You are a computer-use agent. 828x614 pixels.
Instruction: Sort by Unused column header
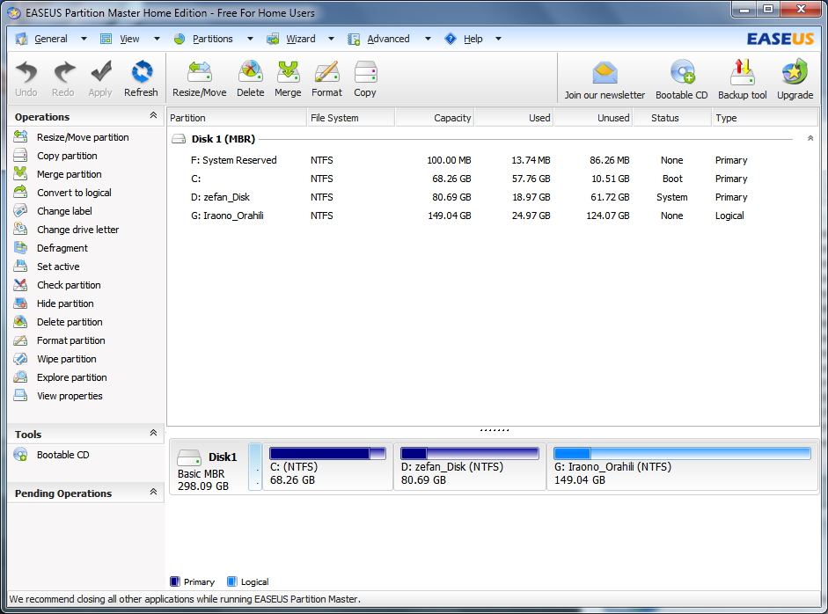coord(593,118)
